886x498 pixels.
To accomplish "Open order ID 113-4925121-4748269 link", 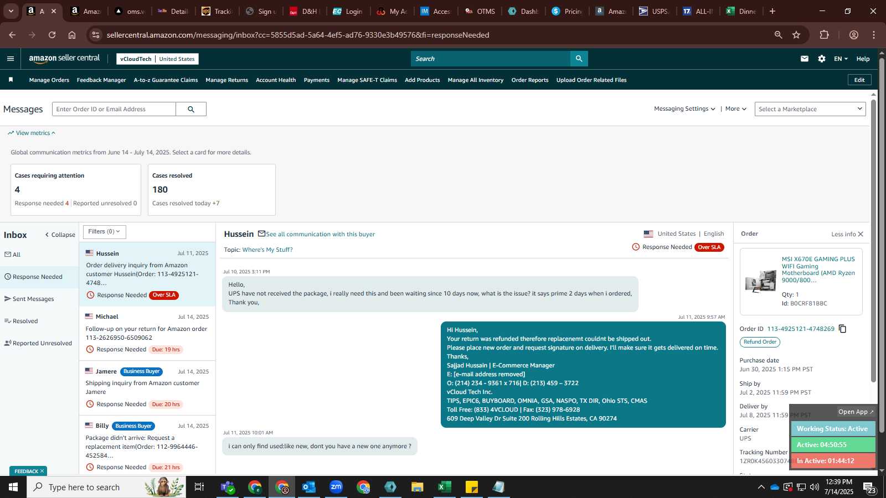I will (801, 329).
